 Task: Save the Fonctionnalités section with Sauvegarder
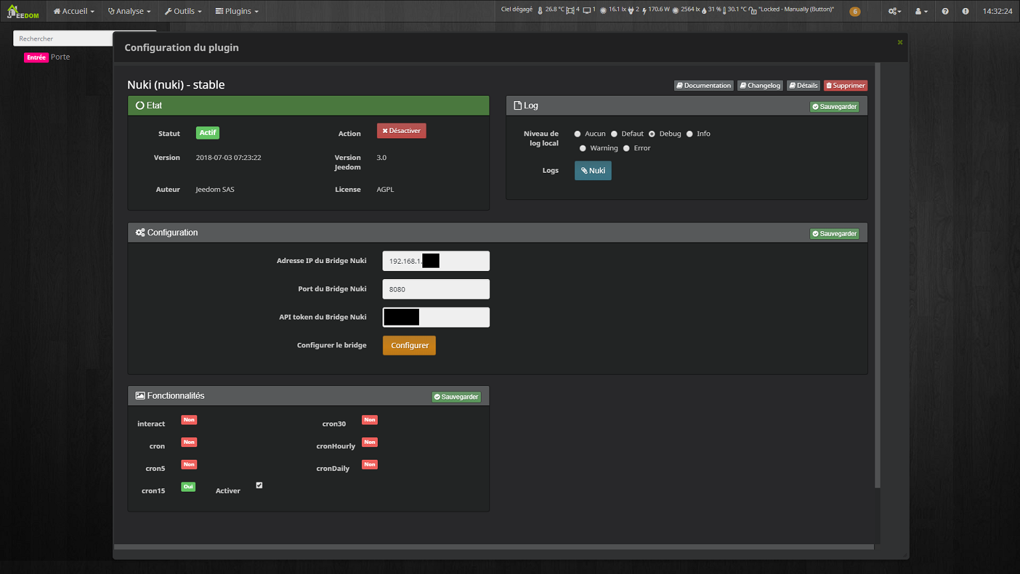[x=456, y=397]
